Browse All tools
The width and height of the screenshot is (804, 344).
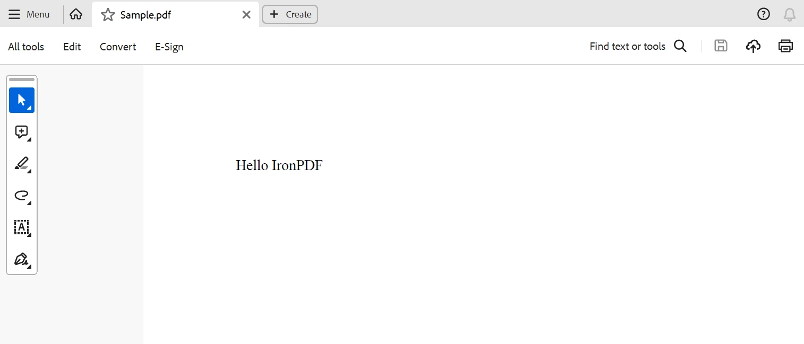(x=26, y=47)
